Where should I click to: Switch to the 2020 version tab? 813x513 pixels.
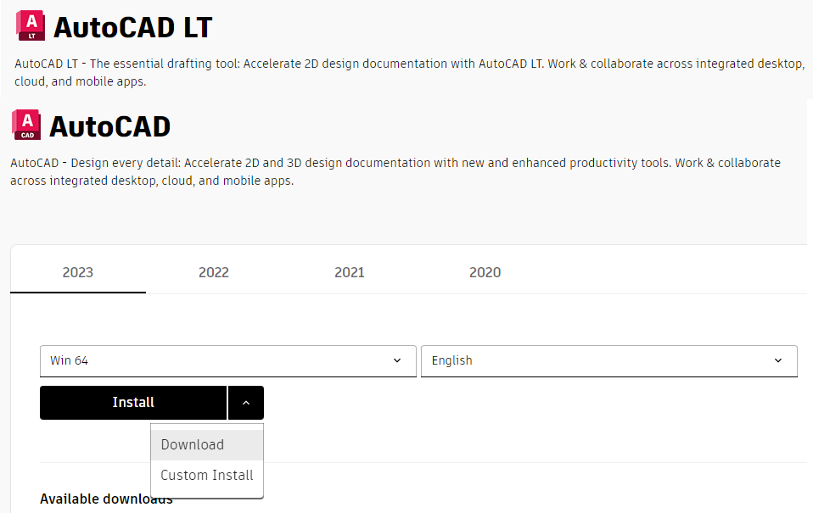coord(485,272)
